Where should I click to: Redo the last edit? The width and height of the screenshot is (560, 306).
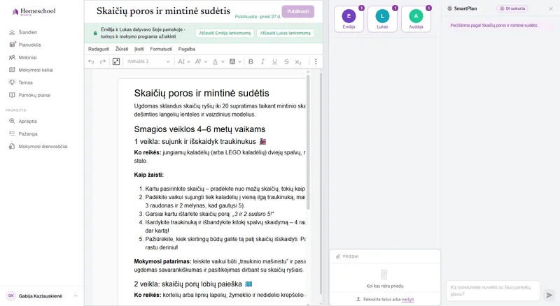(102, 61)
